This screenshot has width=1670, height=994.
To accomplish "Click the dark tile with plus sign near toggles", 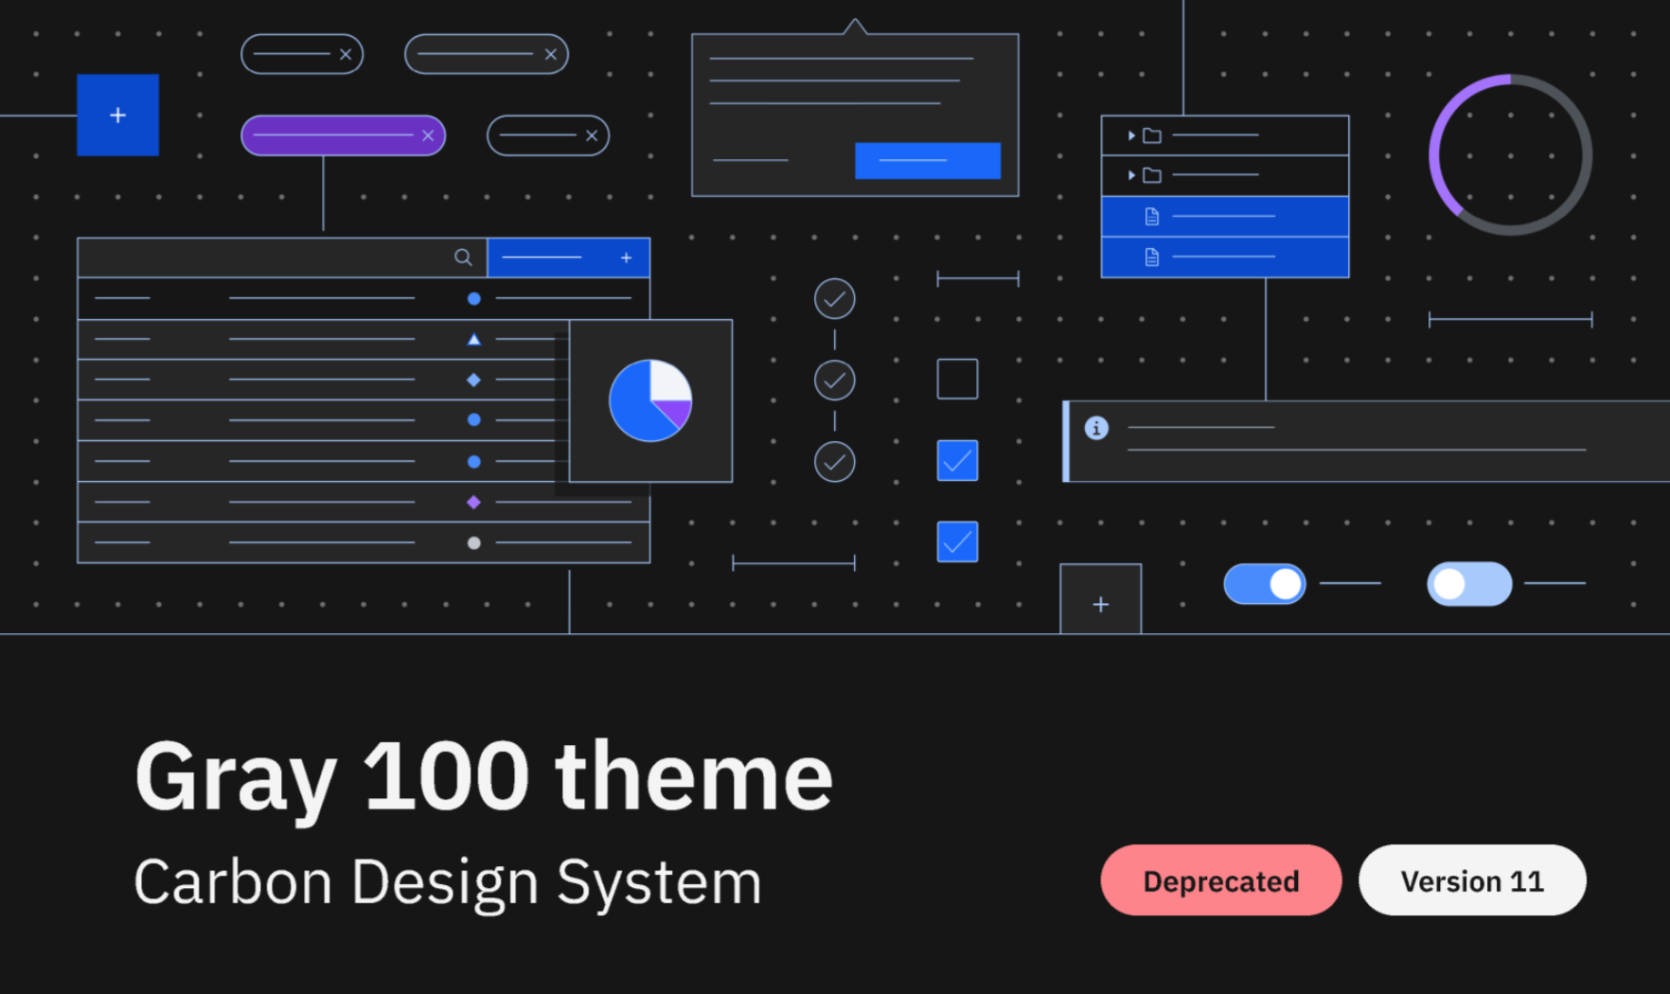I will pyautogui.click(x=1100, y=599).
